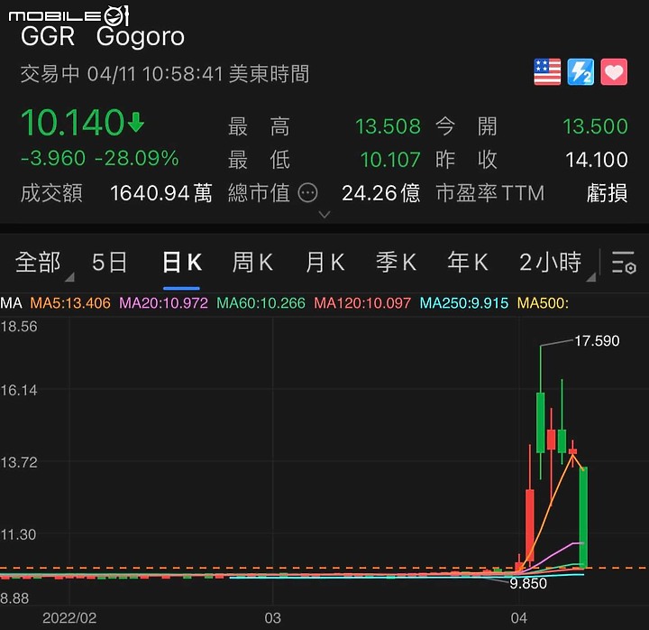Tap the 04 month axis label

pos(518,618)
